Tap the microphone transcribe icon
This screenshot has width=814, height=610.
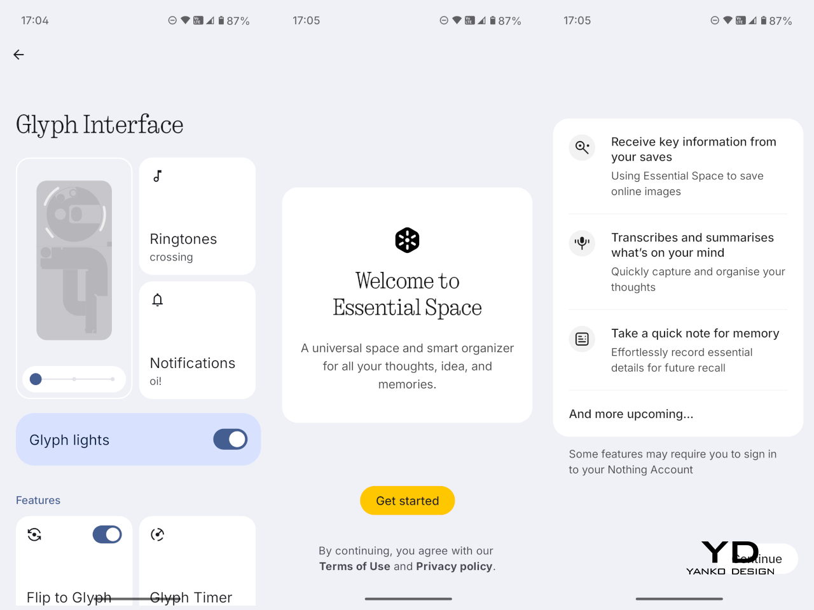(582, 243)
